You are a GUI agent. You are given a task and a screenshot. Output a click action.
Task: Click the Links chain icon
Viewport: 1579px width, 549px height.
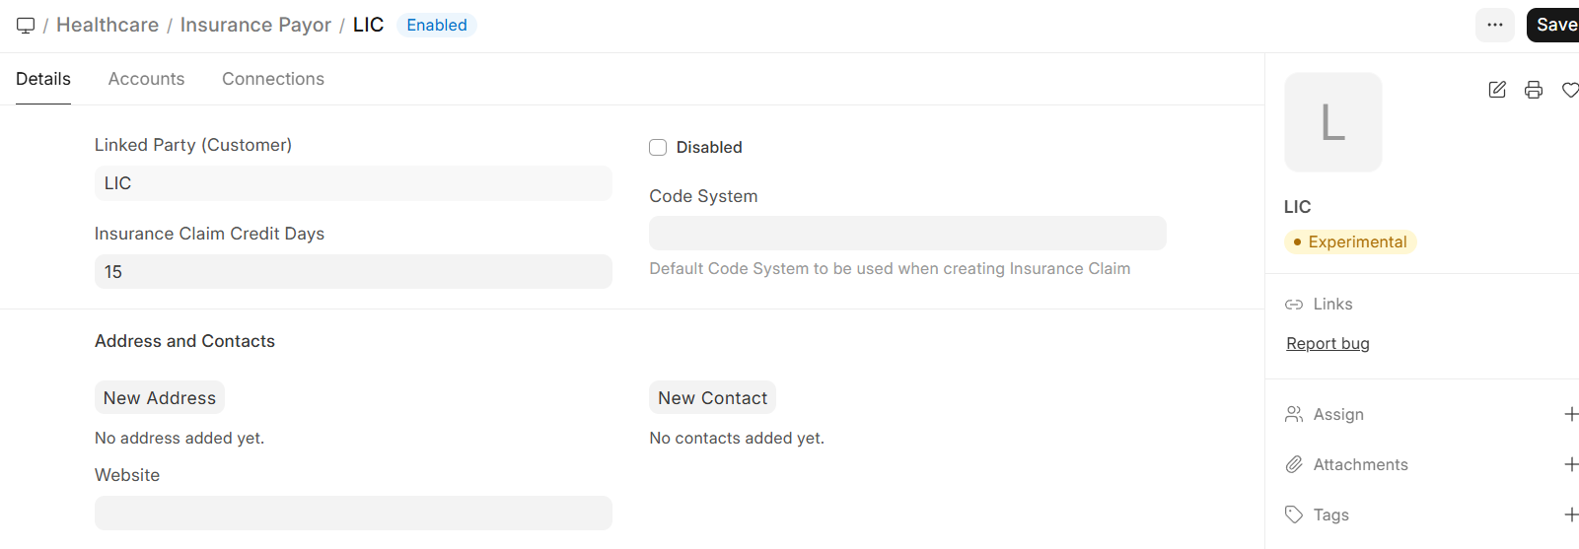point(1294,305)
